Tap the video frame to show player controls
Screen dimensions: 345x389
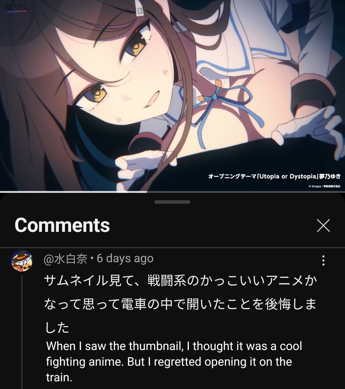coord(172,95)
